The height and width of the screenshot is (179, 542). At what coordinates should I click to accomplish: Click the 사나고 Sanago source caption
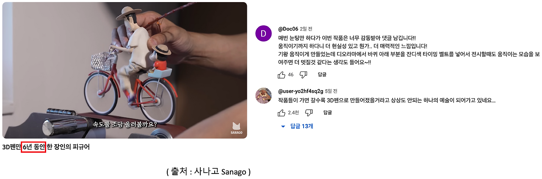coord(209,172)
